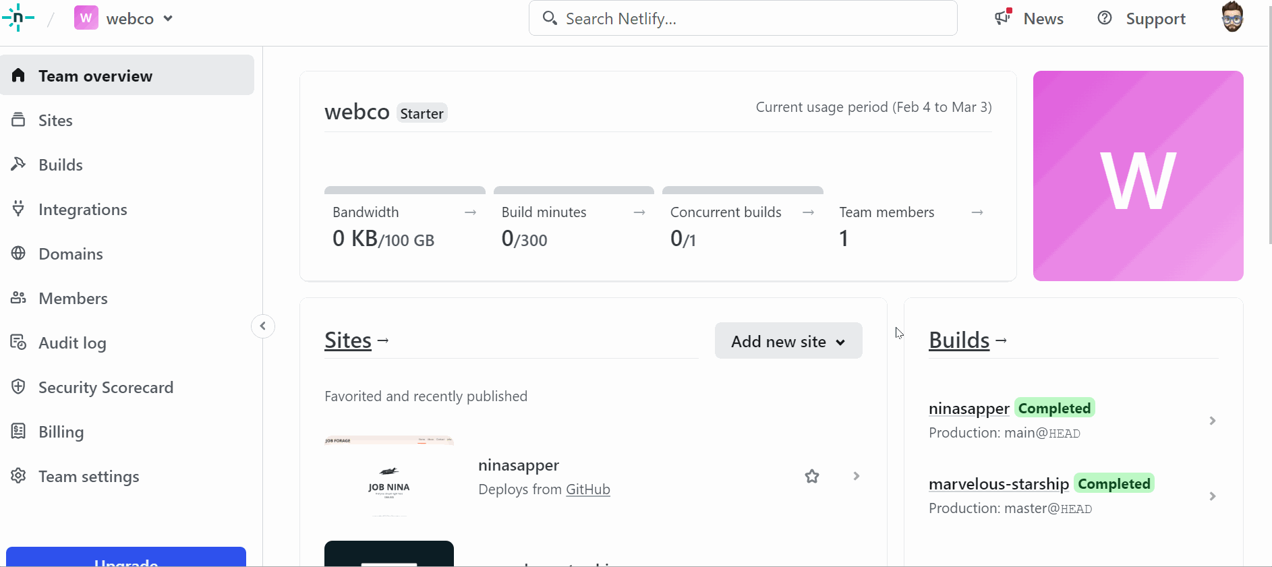Open Team members details via its arrow
Screen dimensions: 1272x567
point(977,212)
